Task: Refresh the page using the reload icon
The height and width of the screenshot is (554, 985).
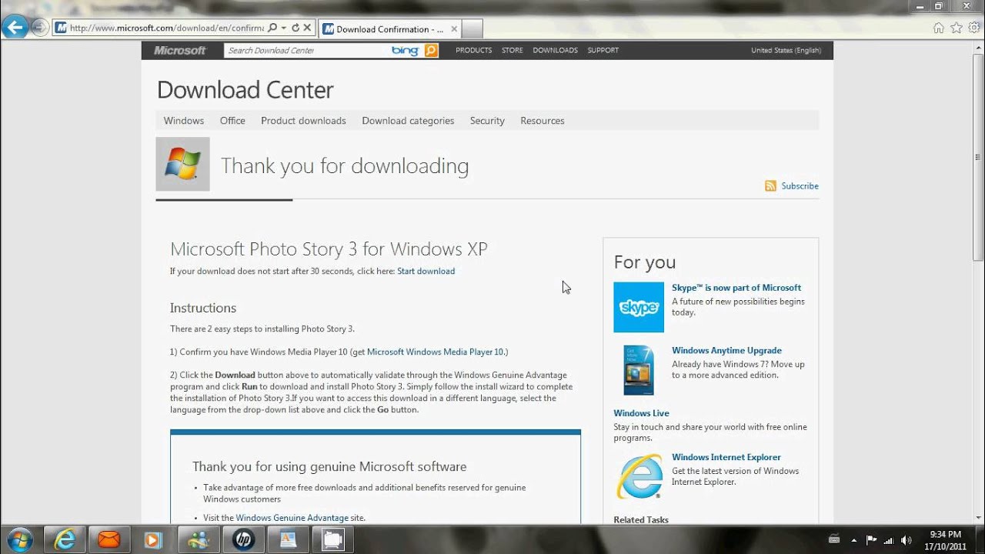Action: pos(295,28)
